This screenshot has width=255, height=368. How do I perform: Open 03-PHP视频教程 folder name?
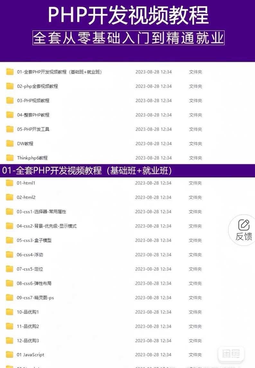click(x=33, y=100)
